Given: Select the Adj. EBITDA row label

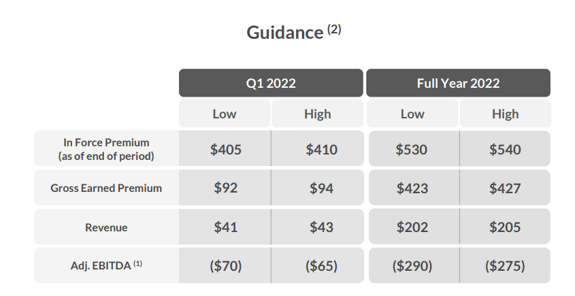Looking at the screenshot, I should [106, 265].
